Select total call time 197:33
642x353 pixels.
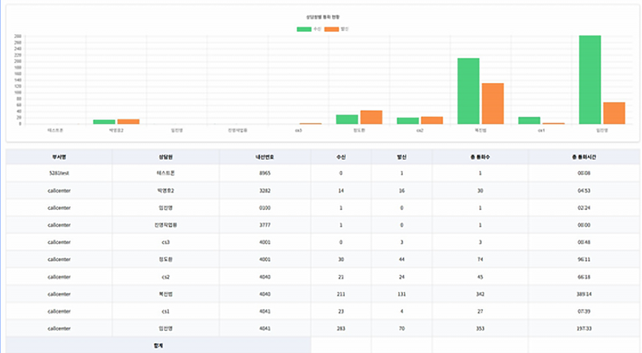pyautogui.click(x=584, y=329)
